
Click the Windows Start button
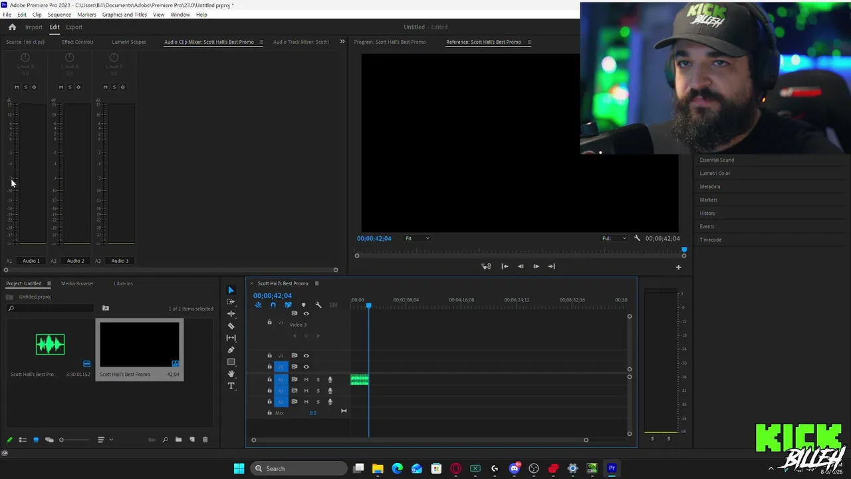pos(239,468)
